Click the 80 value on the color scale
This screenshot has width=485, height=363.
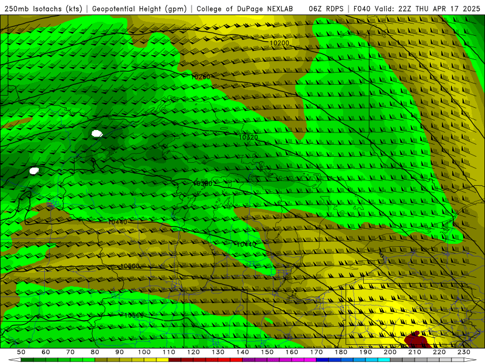95,352
